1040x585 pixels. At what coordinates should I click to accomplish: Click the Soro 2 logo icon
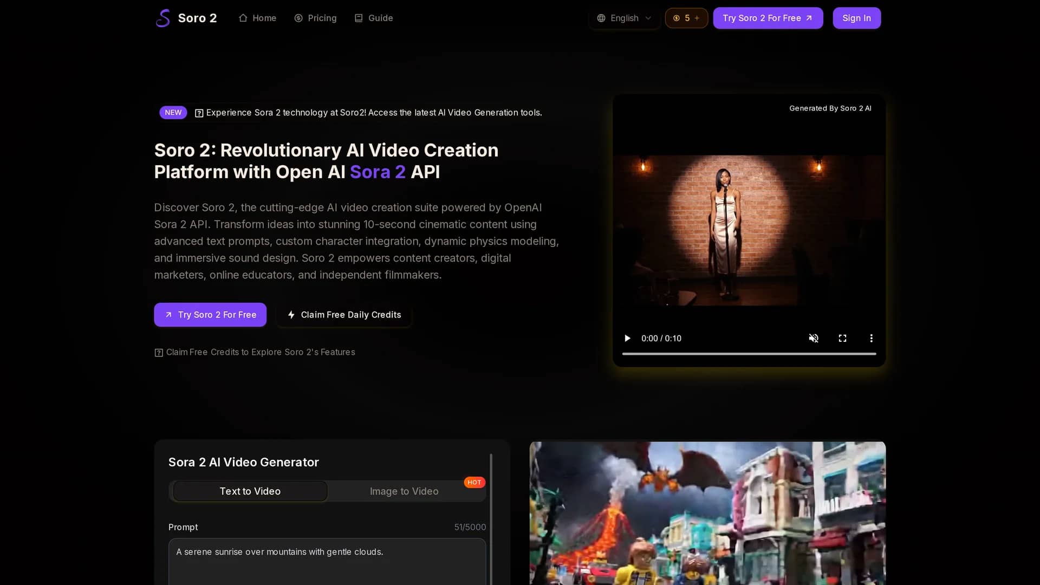coord(163,18)
